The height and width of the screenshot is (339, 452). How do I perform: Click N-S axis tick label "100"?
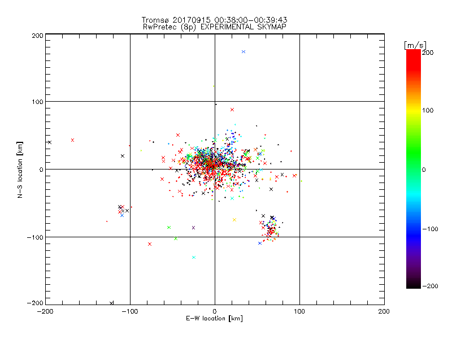click(x=37, y=102)
